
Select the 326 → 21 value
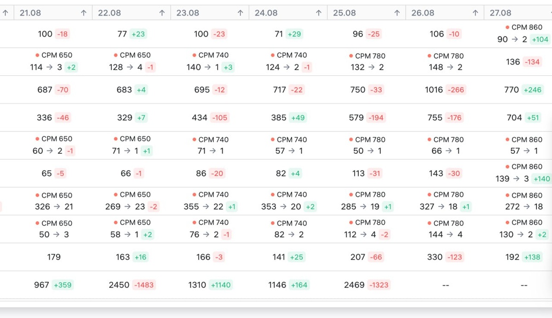pos(54,207)
